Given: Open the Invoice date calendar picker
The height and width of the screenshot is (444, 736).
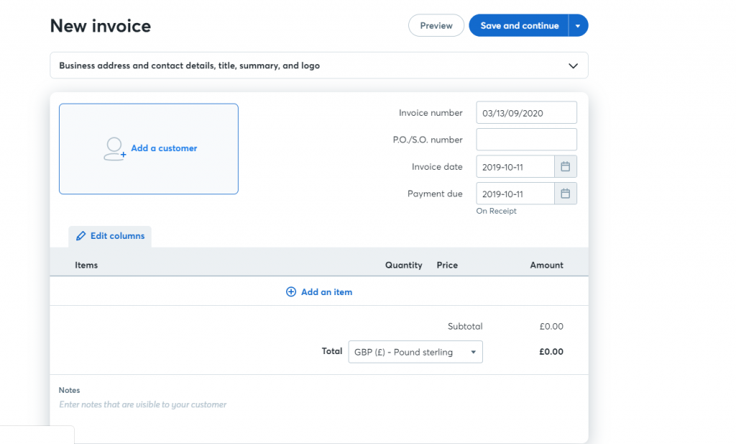Looking at the screenshot, I should (566, 166).
